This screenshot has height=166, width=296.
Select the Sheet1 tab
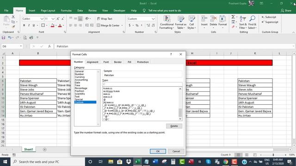click(x=29, y=149)
